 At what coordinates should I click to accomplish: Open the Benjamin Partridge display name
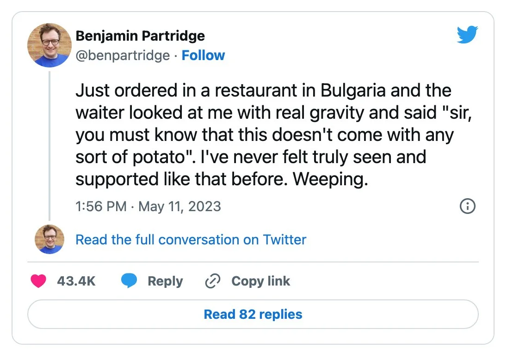tap(140, 36)
